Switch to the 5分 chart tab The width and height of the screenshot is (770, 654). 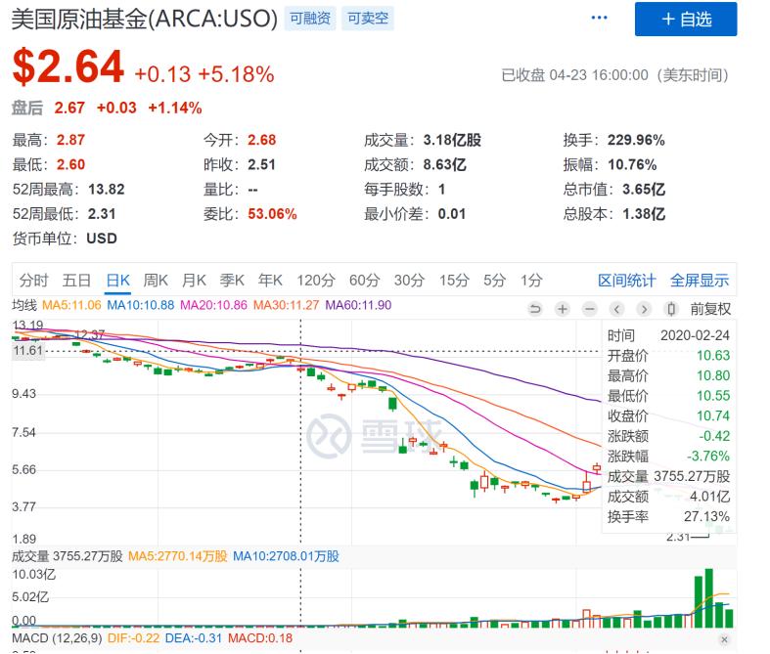[494, 281]
